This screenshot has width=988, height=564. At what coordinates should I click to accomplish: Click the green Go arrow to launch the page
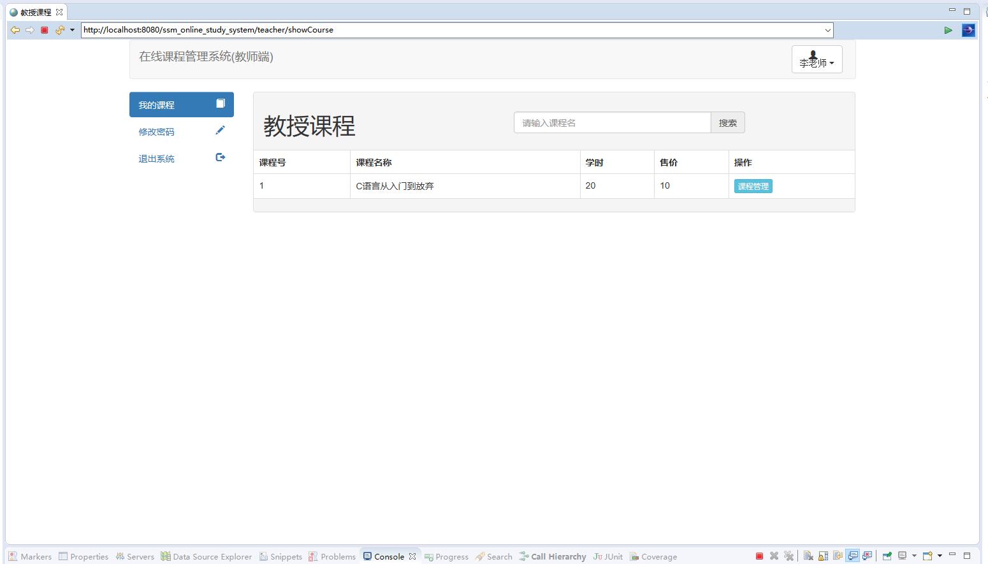tap(948, 30)
